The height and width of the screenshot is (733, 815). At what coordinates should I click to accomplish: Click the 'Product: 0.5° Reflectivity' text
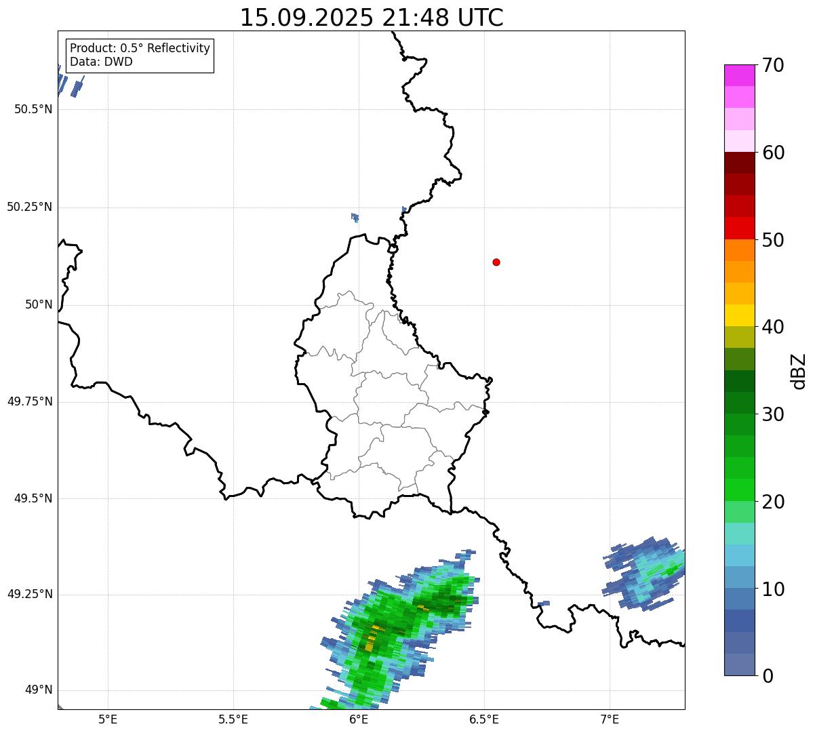[140, 49]
